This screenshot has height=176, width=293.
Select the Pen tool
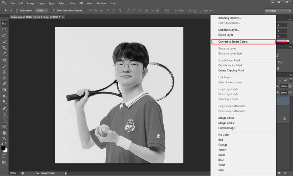(x=4, y=108)
